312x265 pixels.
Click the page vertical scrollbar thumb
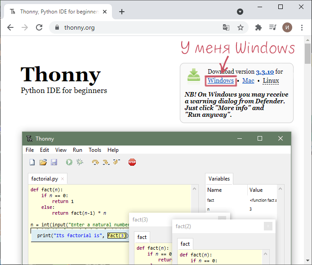[x=308, y=54]
